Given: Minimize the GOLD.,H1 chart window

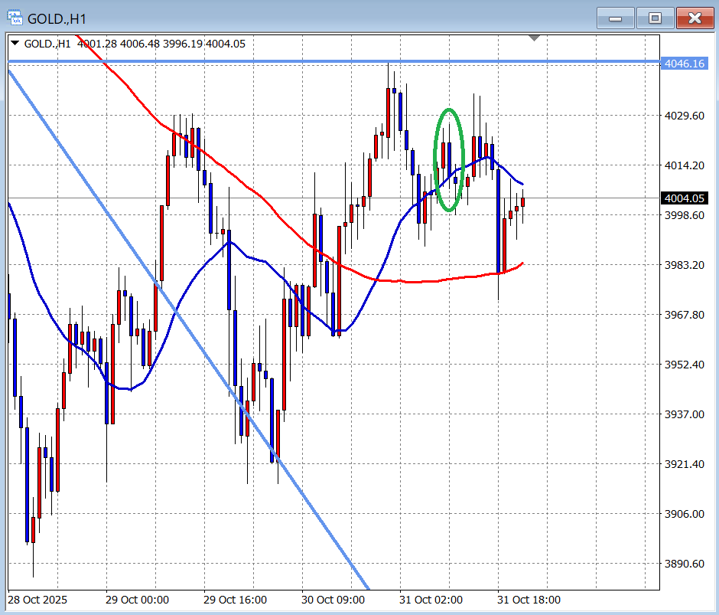Looking at the screenshot, I should click(618, 18).
